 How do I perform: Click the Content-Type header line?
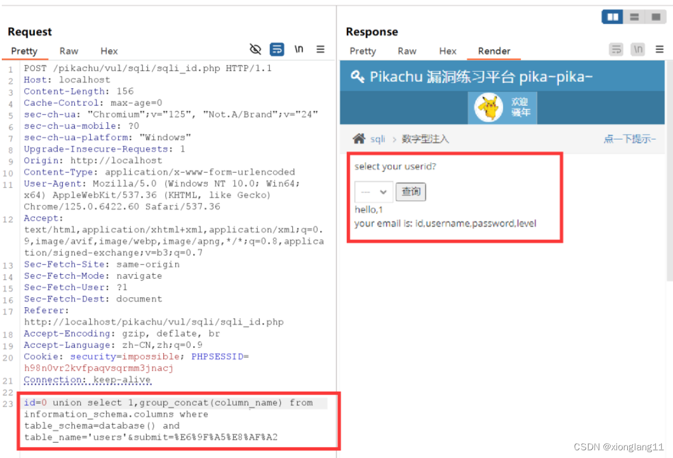click(x=159, y=172)
